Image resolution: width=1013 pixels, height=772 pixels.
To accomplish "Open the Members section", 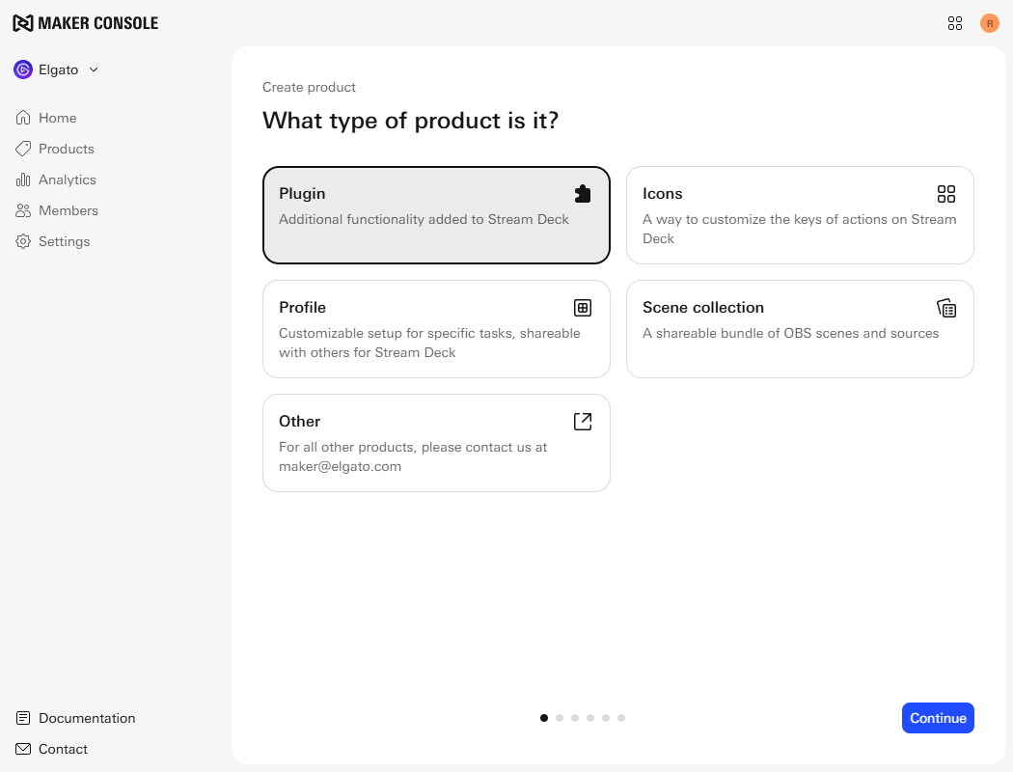I will pyautogui.click(x=68, y=210).
